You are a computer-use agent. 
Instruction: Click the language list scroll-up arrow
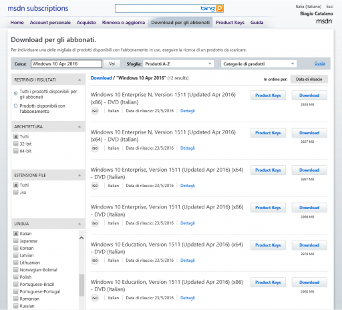pos(81,238)
